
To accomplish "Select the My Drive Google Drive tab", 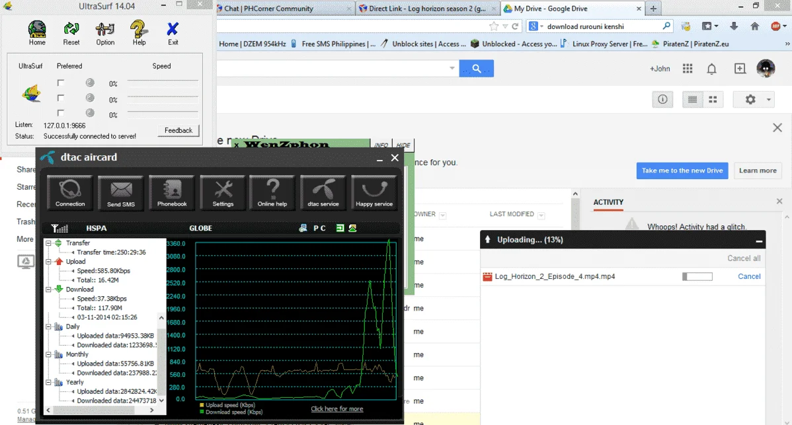I will 573,9.
